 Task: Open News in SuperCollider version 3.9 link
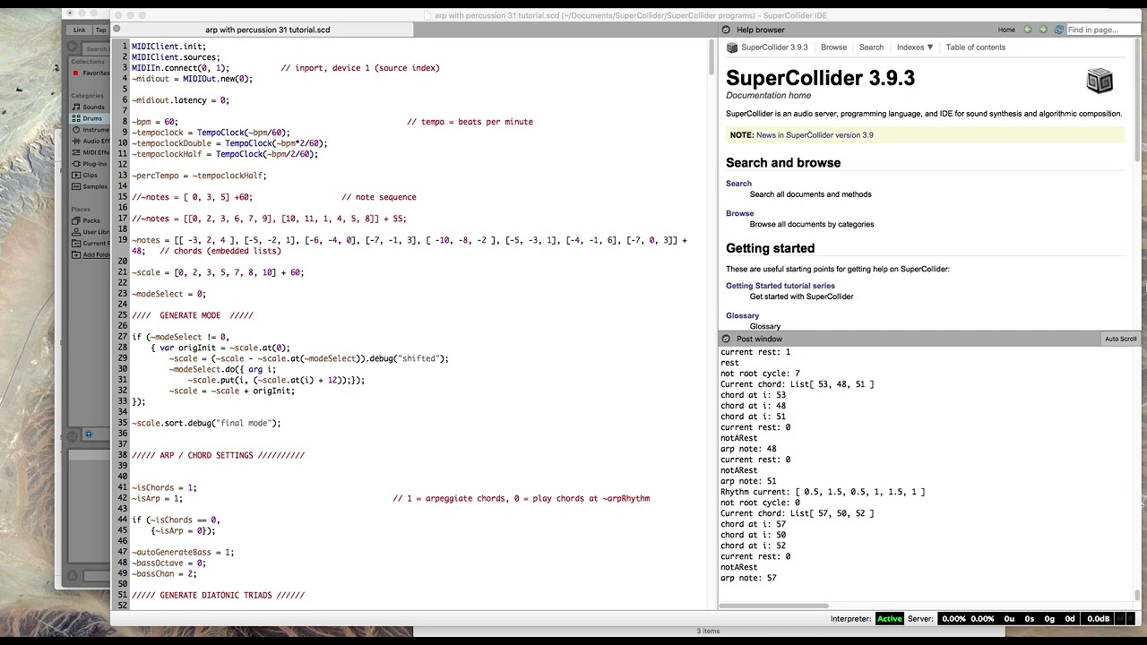coord(815,135)
